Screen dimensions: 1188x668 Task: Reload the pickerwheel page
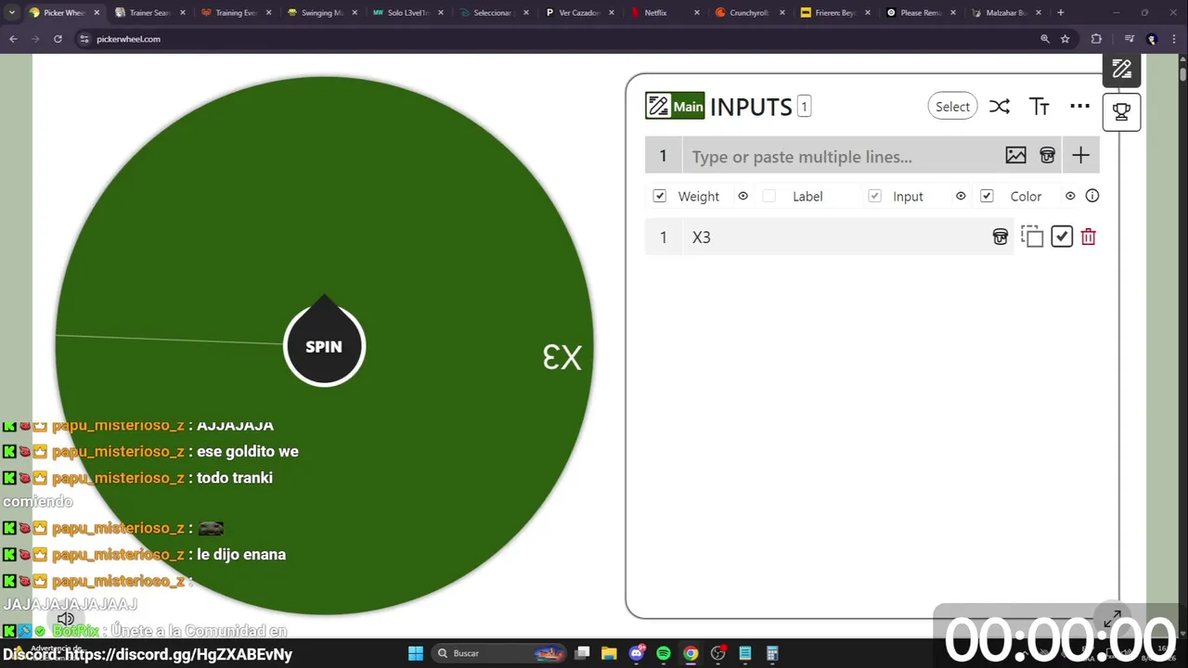point(58,39)
